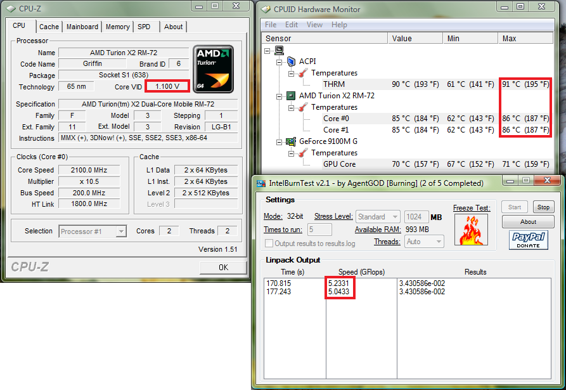Open the About tab in CPU-Z
Image resolution: width=566 pixels, height=390 pixels.
coord(173,27)
